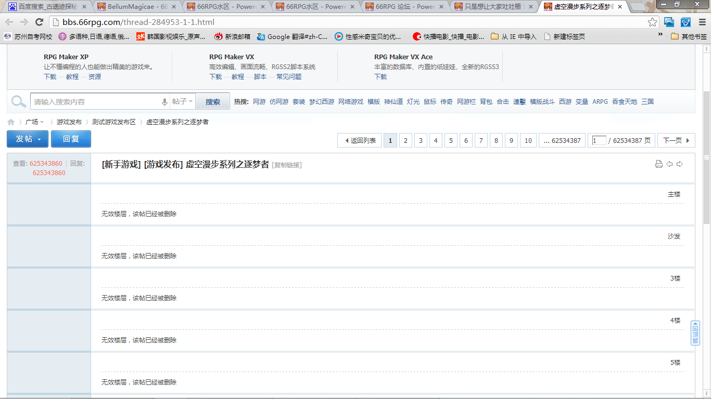
Task: Open the 其他书签 bookmarks folder
Action: pyautogui.click(x=689, y=36)
